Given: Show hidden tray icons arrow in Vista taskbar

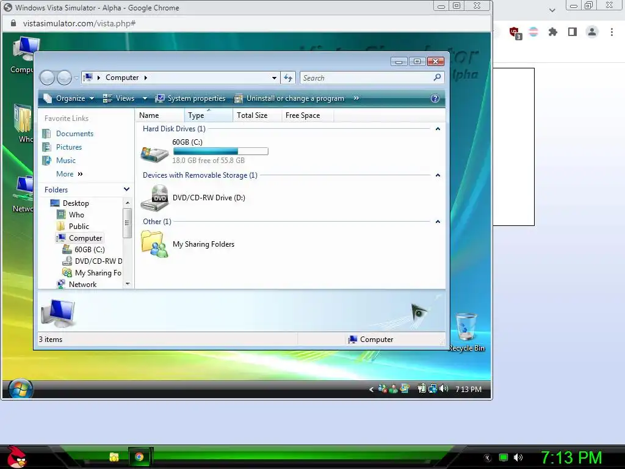Looking at the screenshot, I should point(371,389).
